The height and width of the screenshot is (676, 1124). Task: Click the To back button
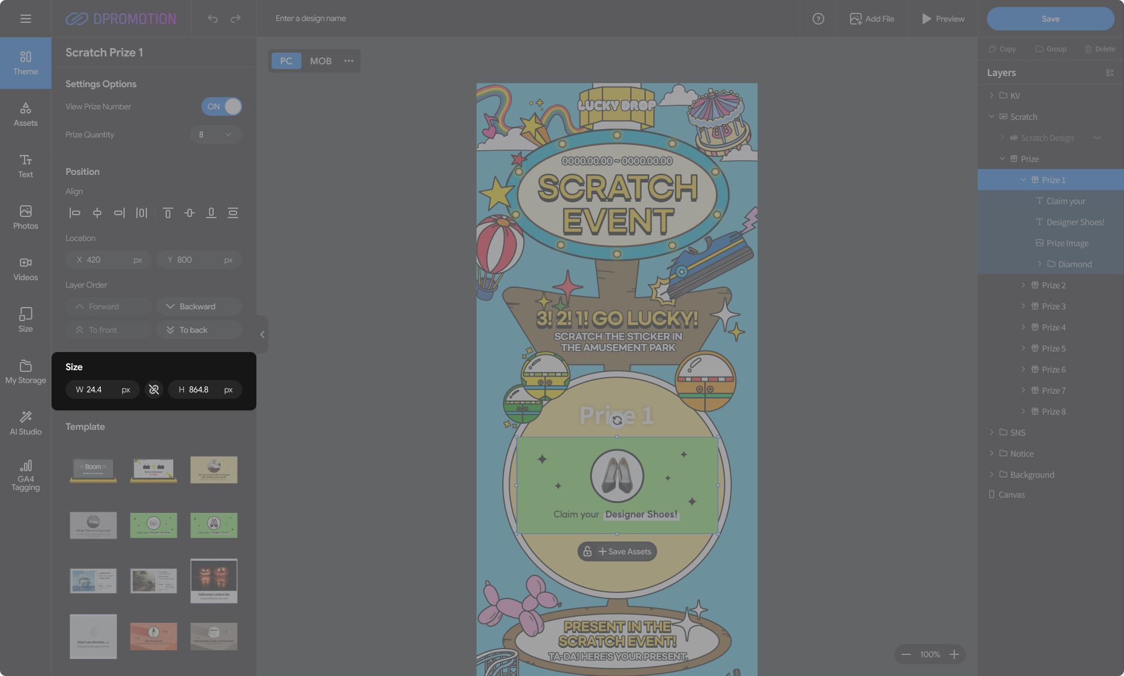point(199,330)
